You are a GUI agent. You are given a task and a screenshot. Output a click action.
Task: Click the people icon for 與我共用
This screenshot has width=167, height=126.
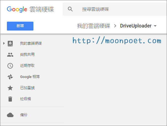click(x=10, y=55)
